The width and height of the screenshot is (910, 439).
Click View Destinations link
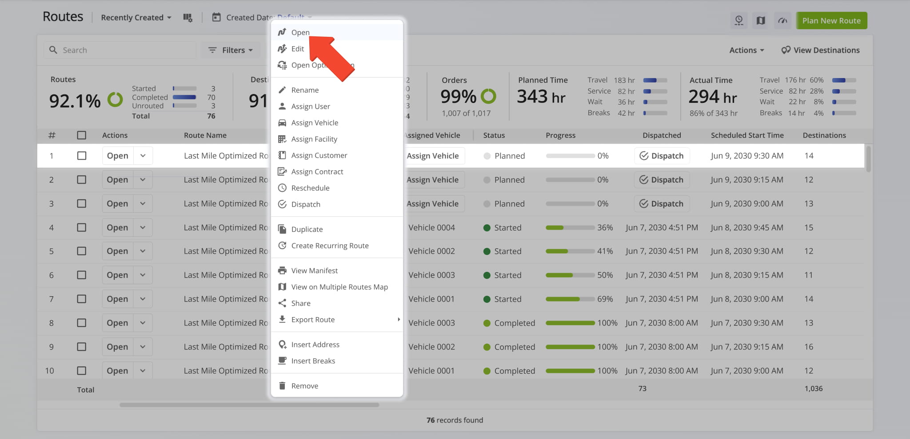tap(820, 50)
